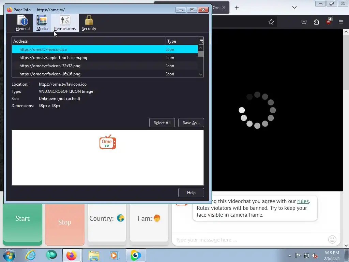Maximize the Page Info window
349x262 pixels.
click(192, 10)
